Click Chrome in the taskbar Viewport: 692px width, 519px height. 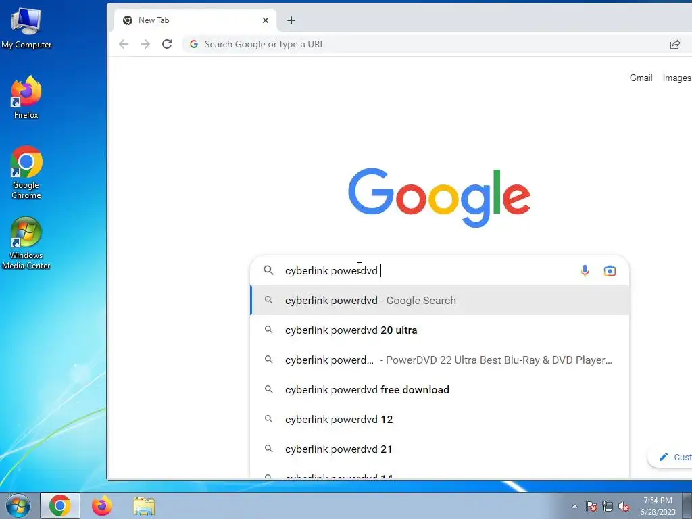tap(60, 505)
